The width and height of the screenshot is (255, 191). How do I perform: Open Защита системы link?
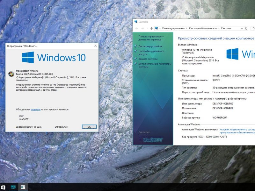(148, 59)
